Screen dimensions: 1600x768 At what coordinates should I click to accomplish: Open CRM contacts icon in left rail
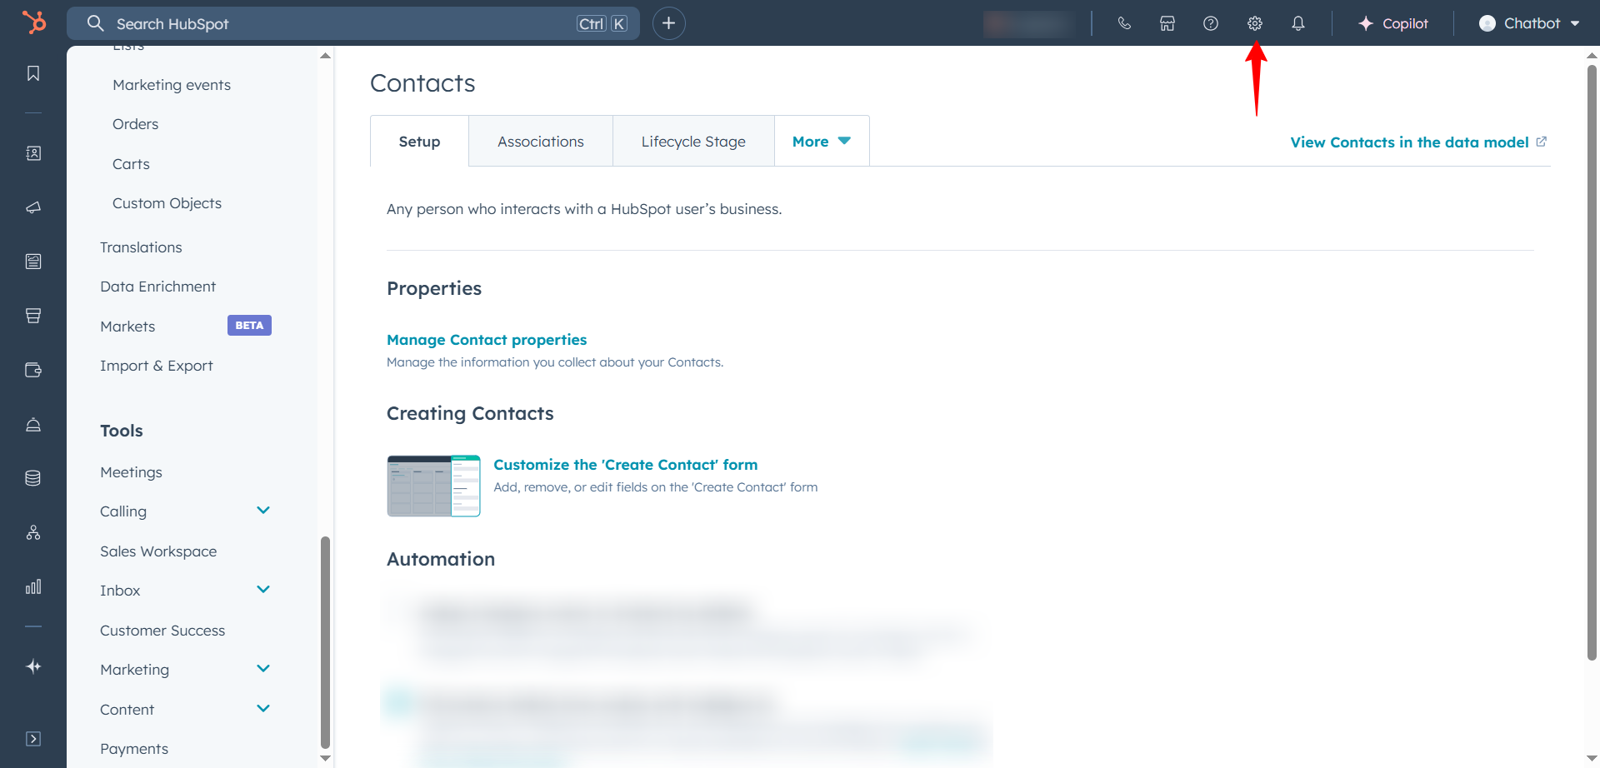pos(33,153)
